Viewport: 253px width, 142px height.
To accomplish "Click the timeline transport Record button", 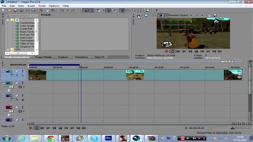I will click(30, 128).
